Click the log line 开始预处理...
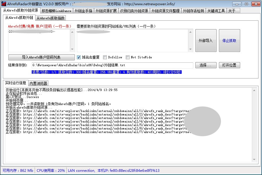262x175 pixels. coord(17,100)
